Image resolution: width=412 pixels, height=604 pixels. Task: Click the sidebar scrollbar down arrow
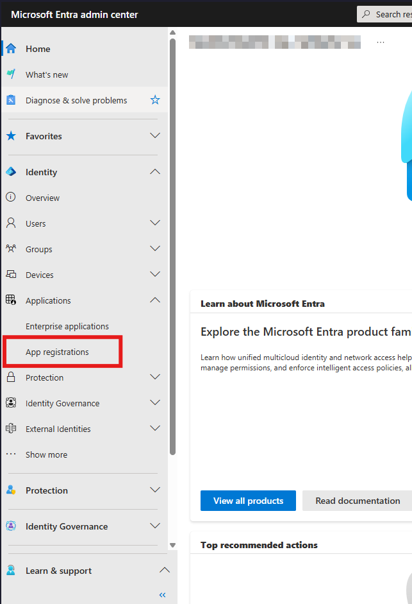pyautogui.click(x=173, y=545)
